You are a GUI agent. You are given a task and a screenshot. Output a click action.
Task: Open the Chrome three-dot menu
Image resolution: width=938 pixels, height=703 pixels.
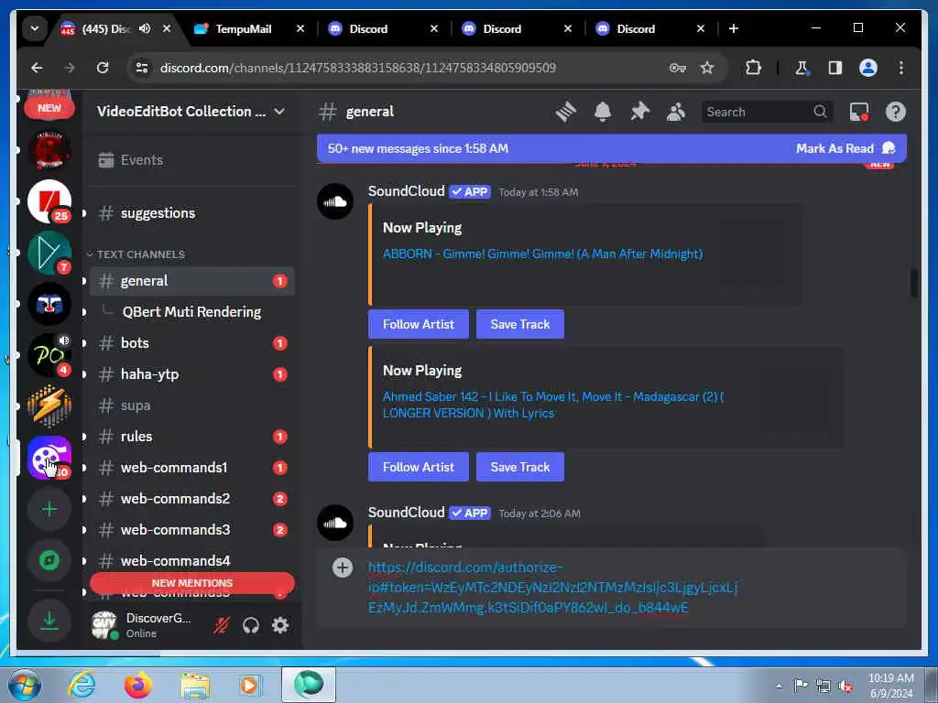[901, 68]
